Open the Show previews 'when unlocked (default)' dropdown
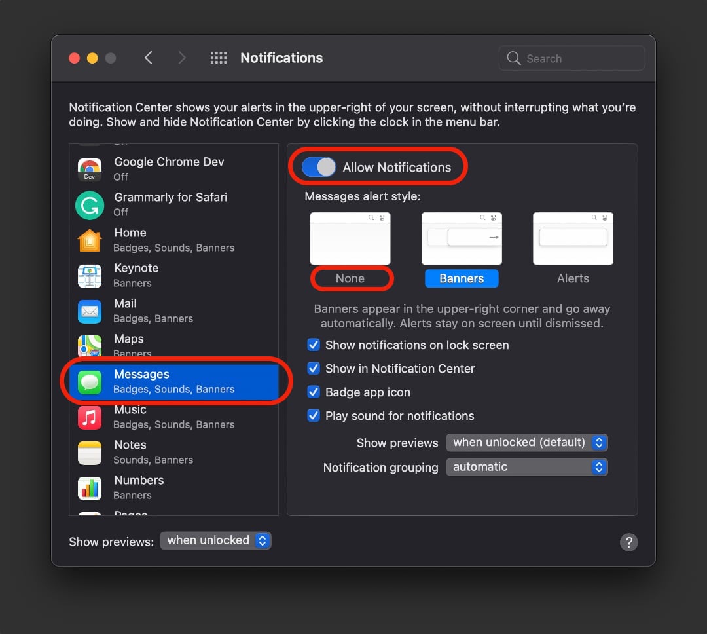The height and width of the screenshot is (634, 707). 526,442
